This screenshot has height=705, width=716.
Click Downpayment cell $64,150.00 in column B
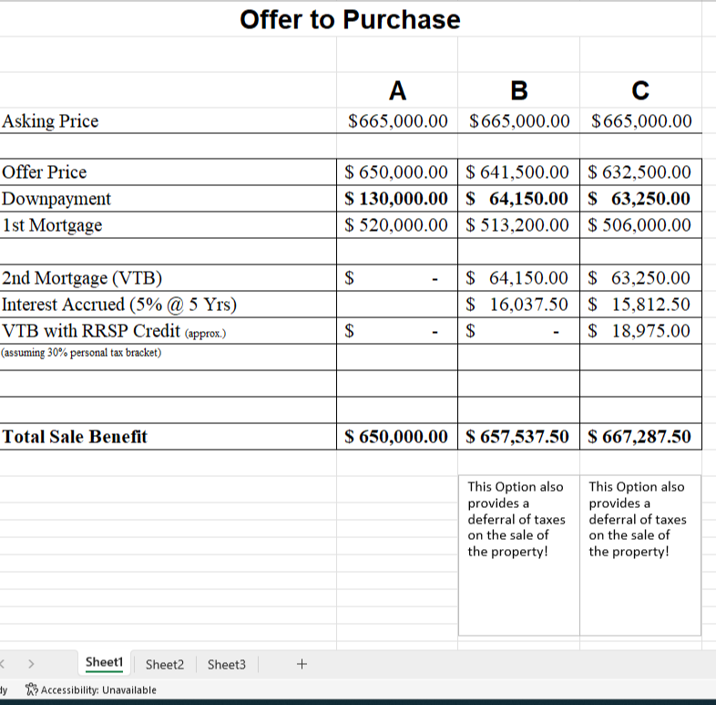coord(518,199)
